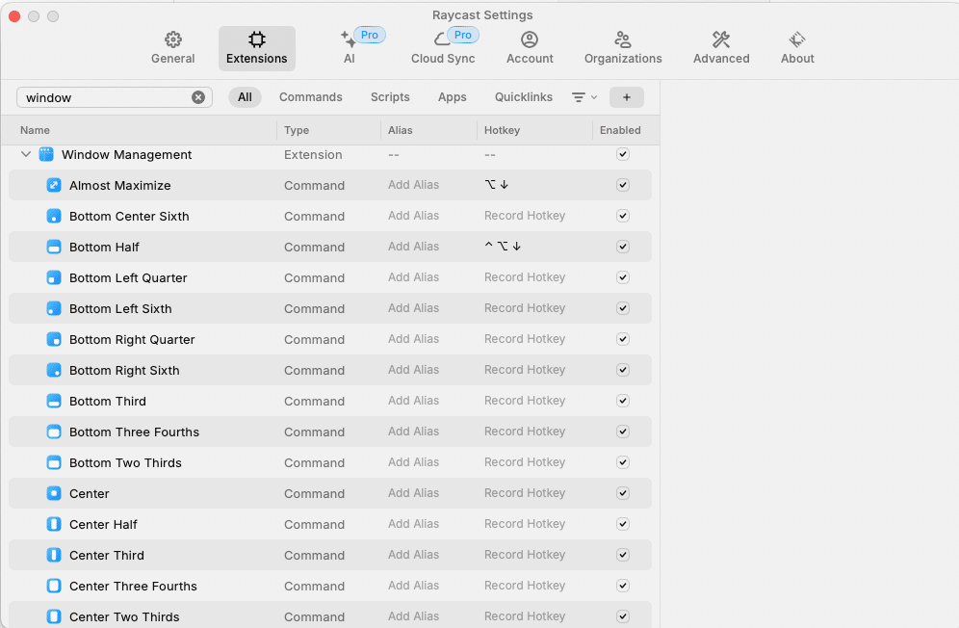Sort by the Type column header
The width and height of the screenshot is (959, 628).
pos(297,130)
